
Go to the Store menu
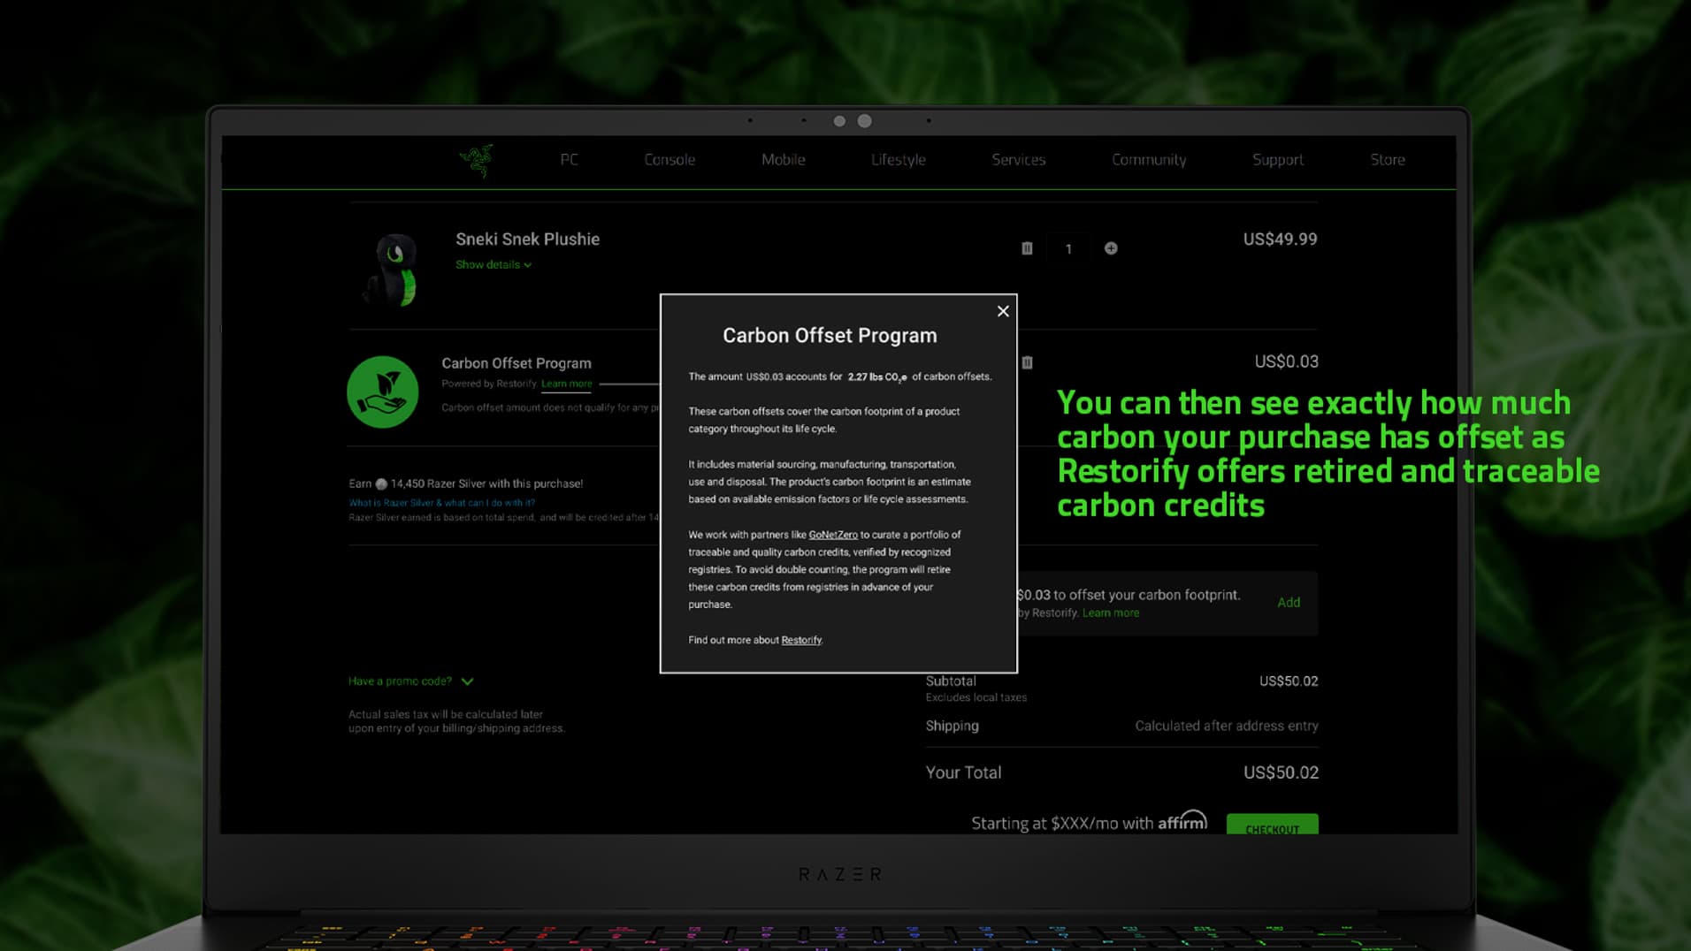click(1388, 160)
